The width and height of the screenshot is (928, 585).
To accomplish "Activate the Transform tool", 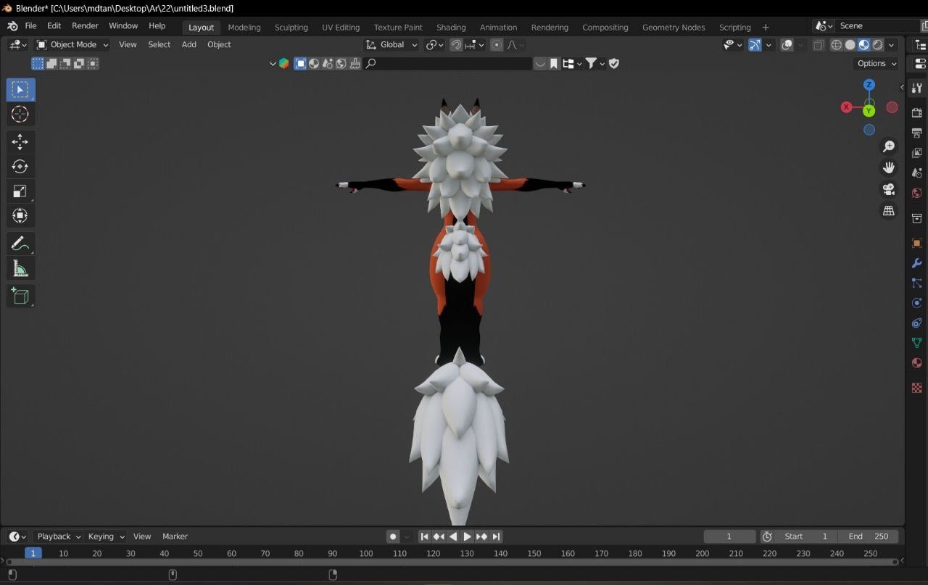I will (x=20, y=216).
